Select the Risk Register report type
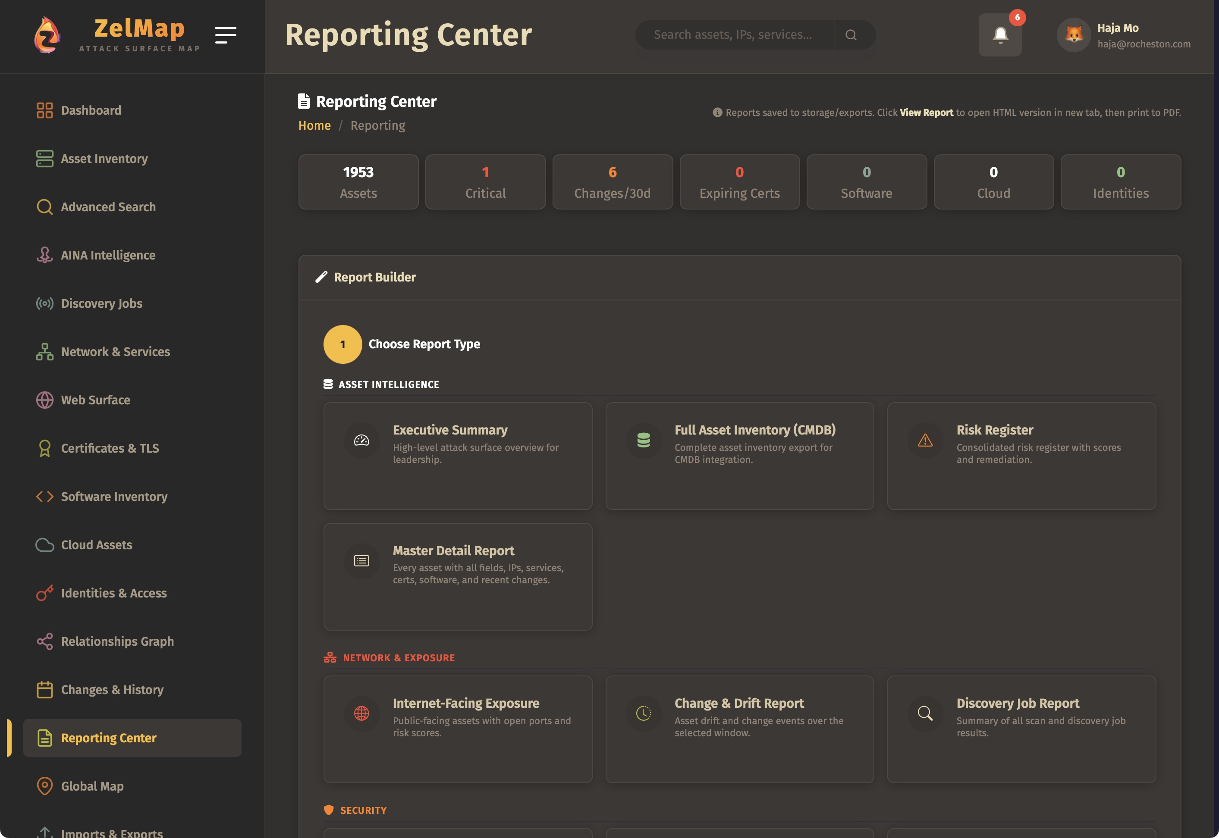Image resolution: width=1219 pixels, height=838 pixels. pos(1021,455)
